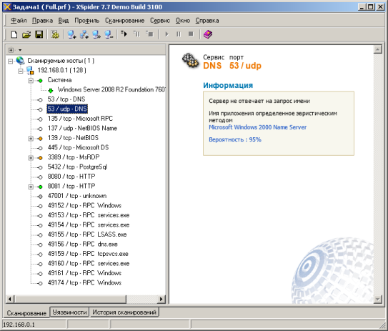The image size is (388, 331).
Task: Click the tree panel horizontal scrollbar right arrow
Action: (161, 299)
